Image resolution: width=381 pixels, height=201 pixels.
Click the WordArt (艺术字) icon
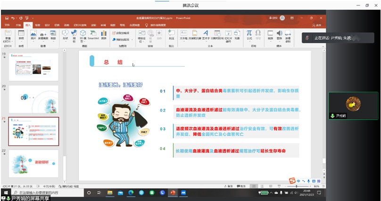[205, 35]
